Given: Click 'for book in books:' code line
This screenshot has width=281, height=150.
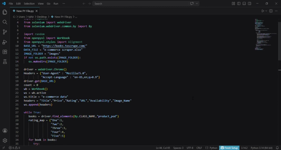Looking at the screenshot, I should pos(43,140).
